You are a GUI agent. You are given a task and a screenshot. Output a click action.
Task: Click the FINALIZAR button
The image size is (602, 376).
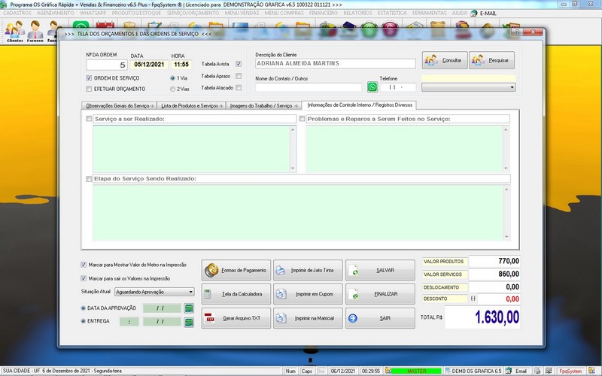[x=380, y=294]
